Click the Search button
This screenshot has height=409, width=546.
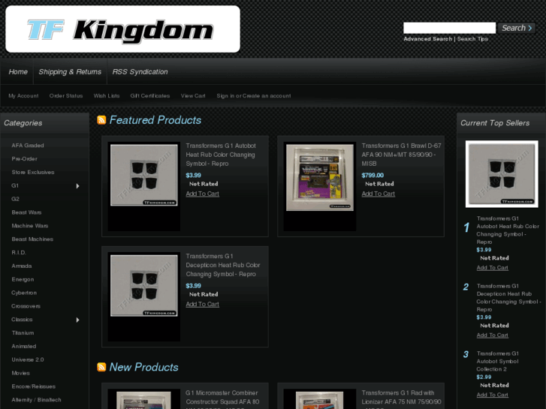coord(517,28)
